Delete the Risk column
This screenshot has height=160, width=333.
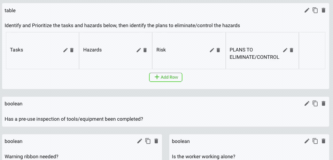pyautogui.click(x=218, y=50)
